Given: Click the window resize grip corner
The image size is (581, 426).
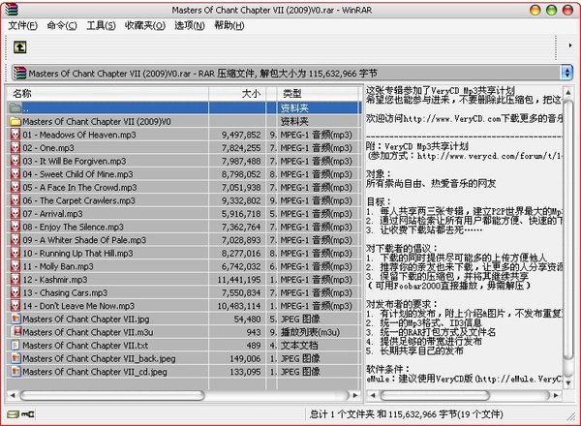Looking at the screenshot, I should [570, 417].
